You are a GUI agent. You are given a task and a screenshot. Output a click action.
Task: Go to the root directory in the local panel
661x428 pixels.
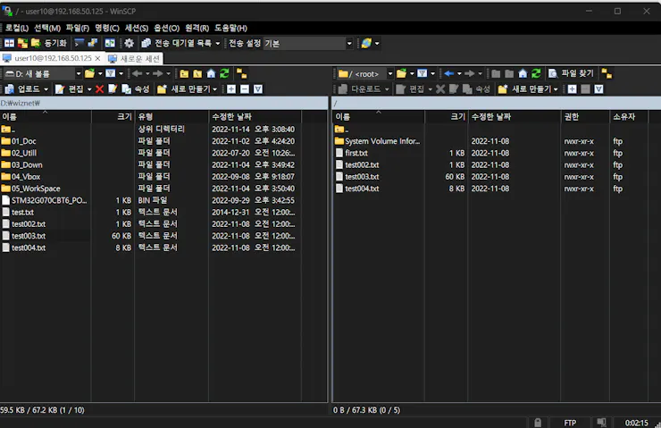coord(197,74)
